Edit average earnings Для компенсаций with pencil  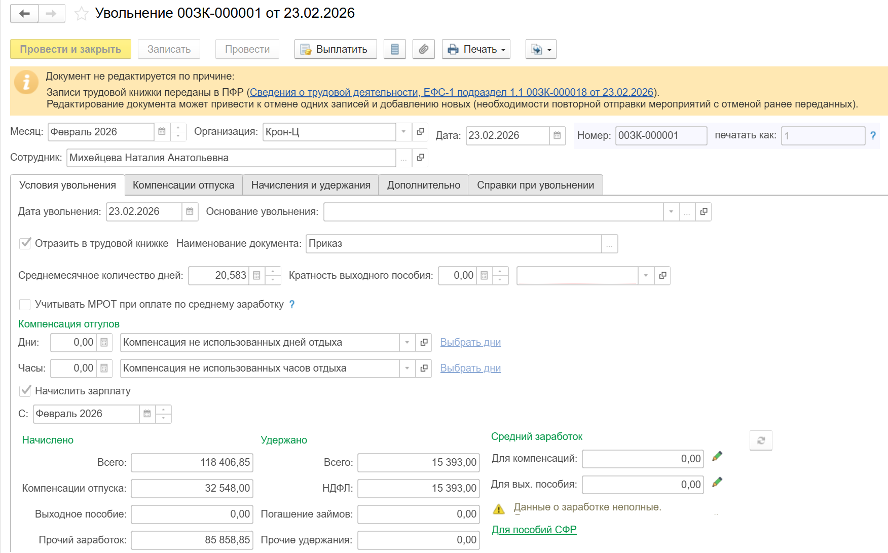pyautogui.click(x=717, y=457)
